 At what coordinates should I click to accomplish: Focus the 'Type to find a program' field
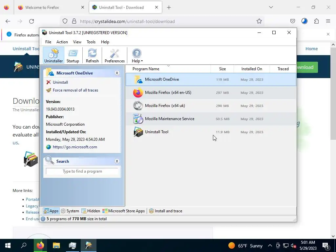click(82, 171)
